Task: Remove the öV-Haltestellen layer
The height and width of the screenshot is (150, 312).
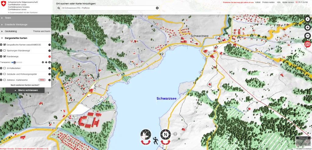Action: [x=1, y=68]
